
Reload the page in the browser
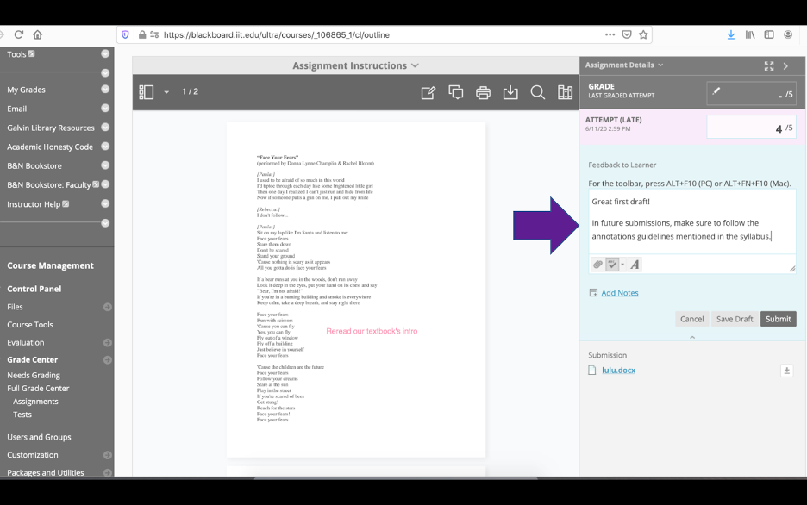(19, 34)
